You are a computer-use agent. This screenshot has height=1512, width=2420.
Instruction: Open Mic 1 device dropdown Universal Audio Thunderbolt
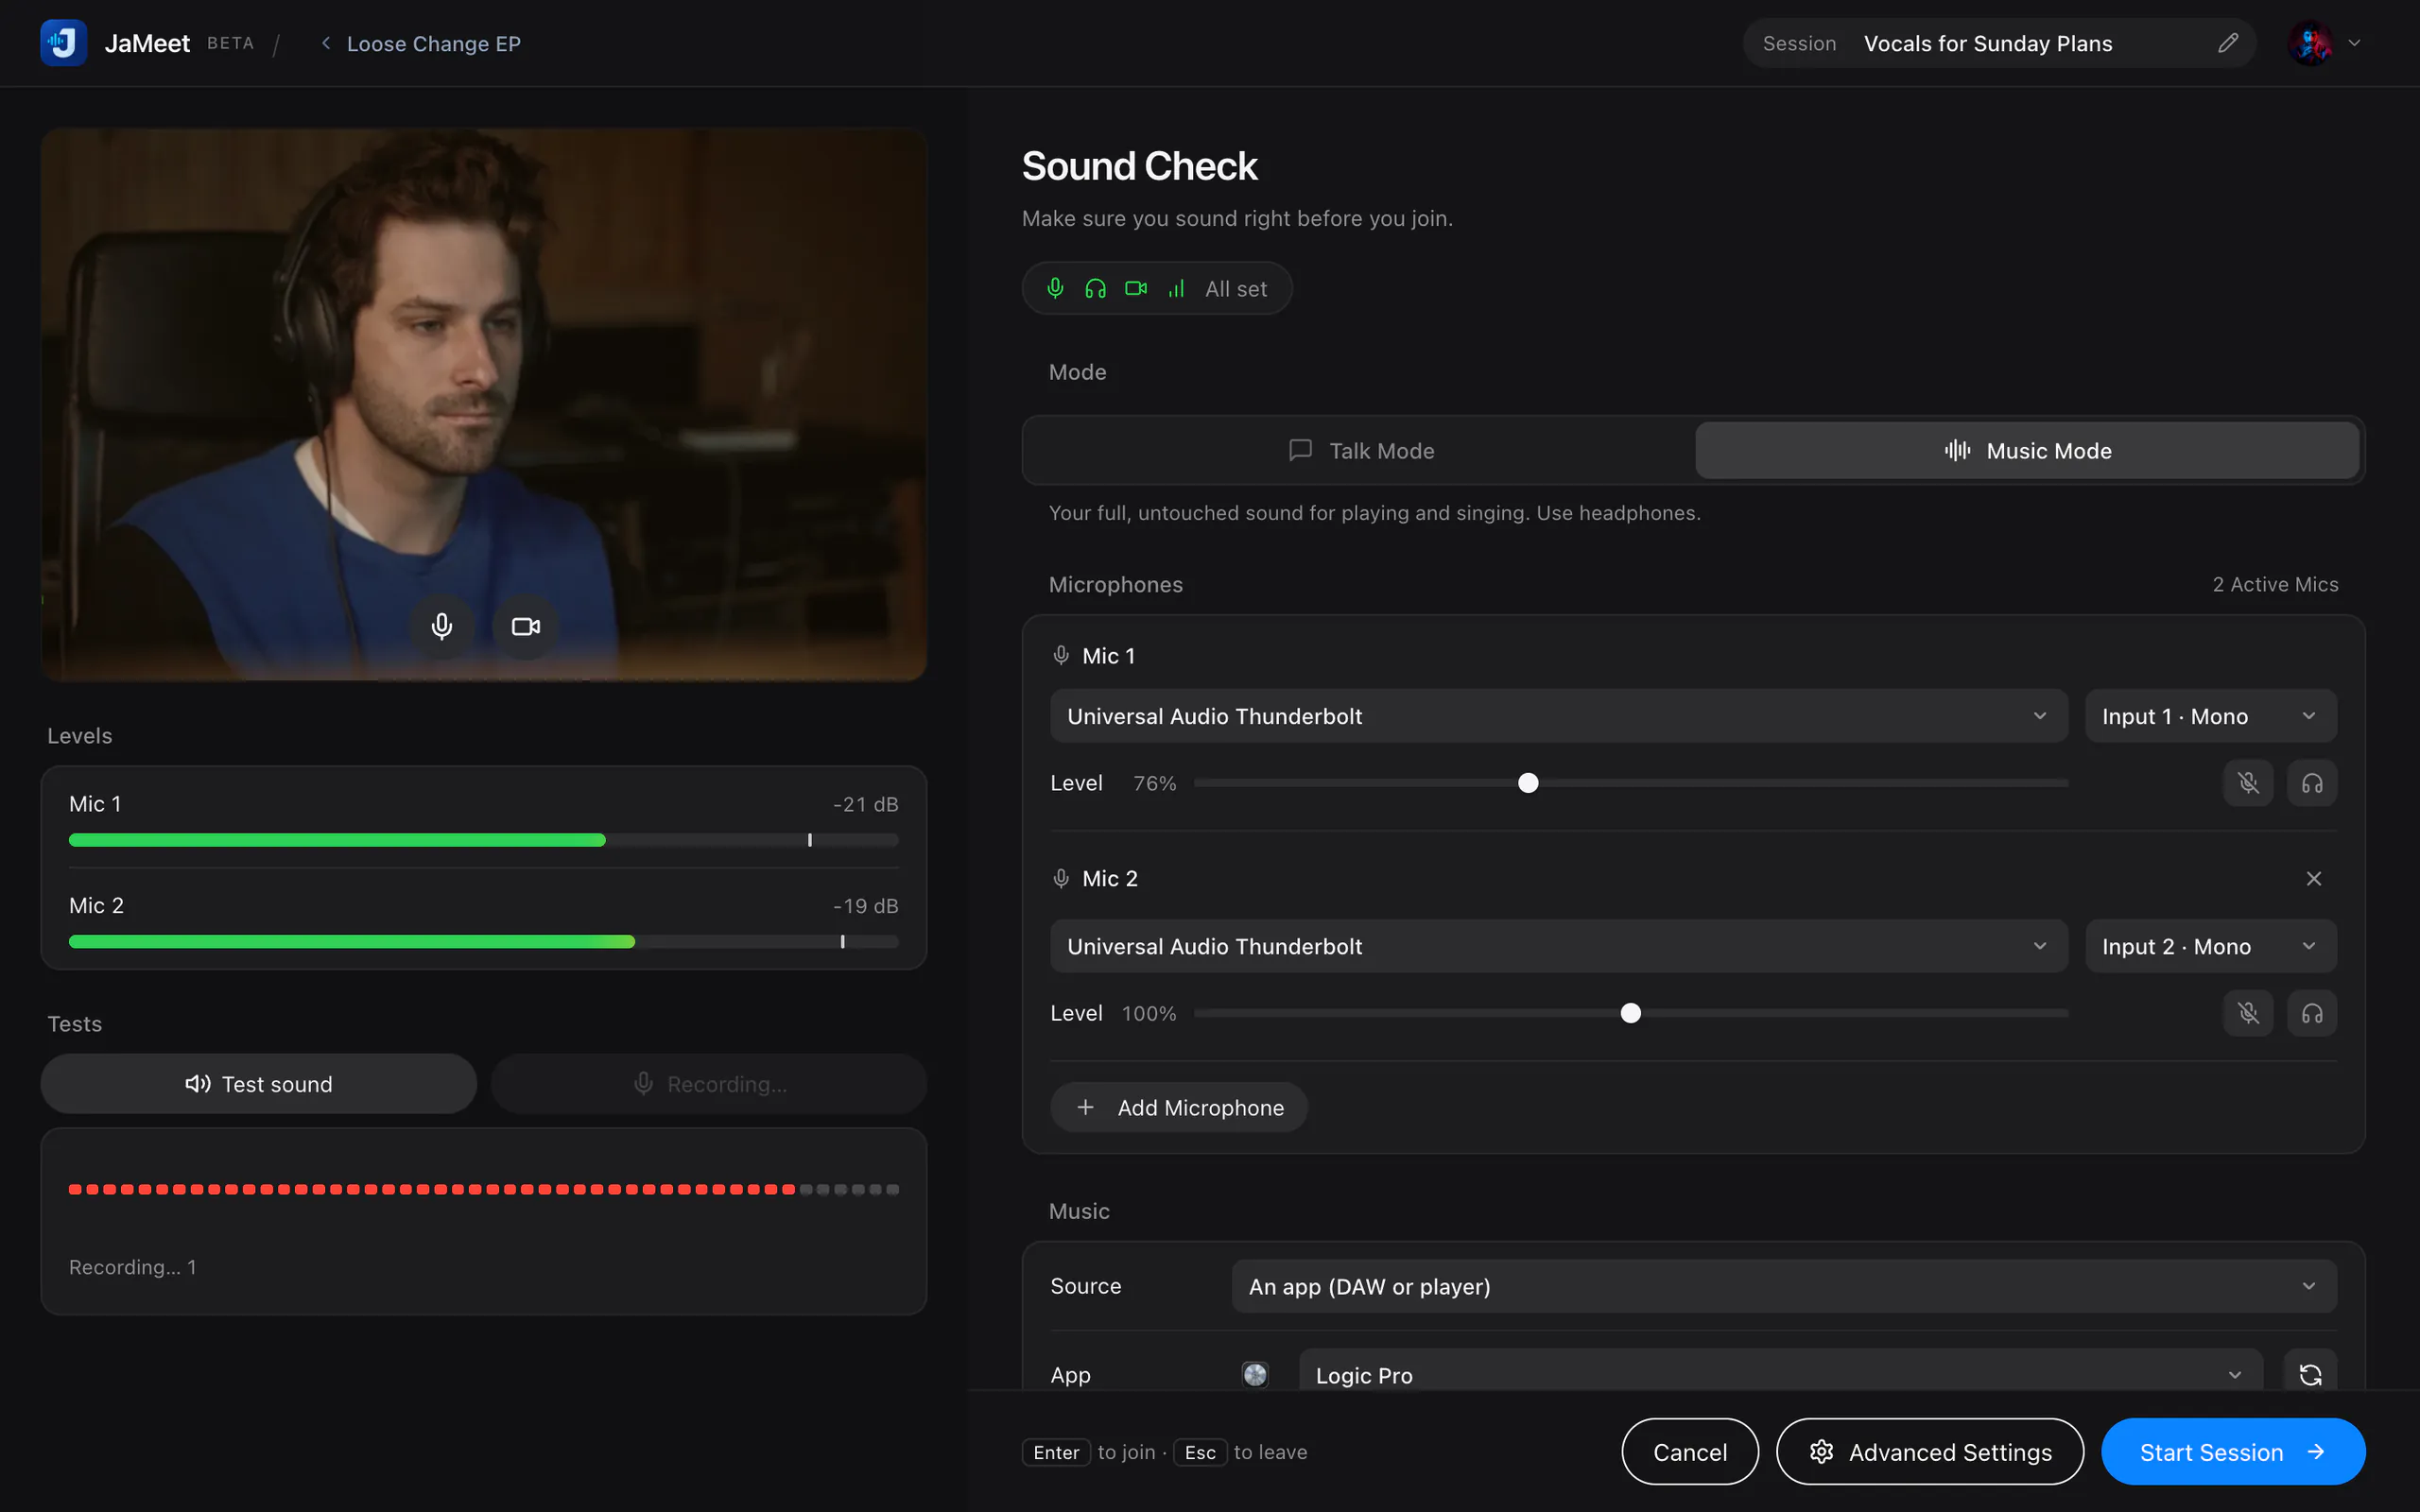(x=1558, y=716)
